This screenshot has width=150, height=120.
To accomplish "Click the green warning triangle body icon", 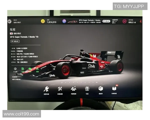I will pyautogui.click(x=37, y=69).
